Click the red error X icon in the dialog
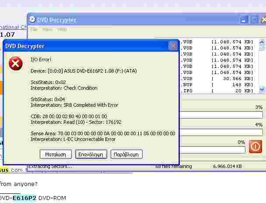The image size is (266, 203). (15, 63)
